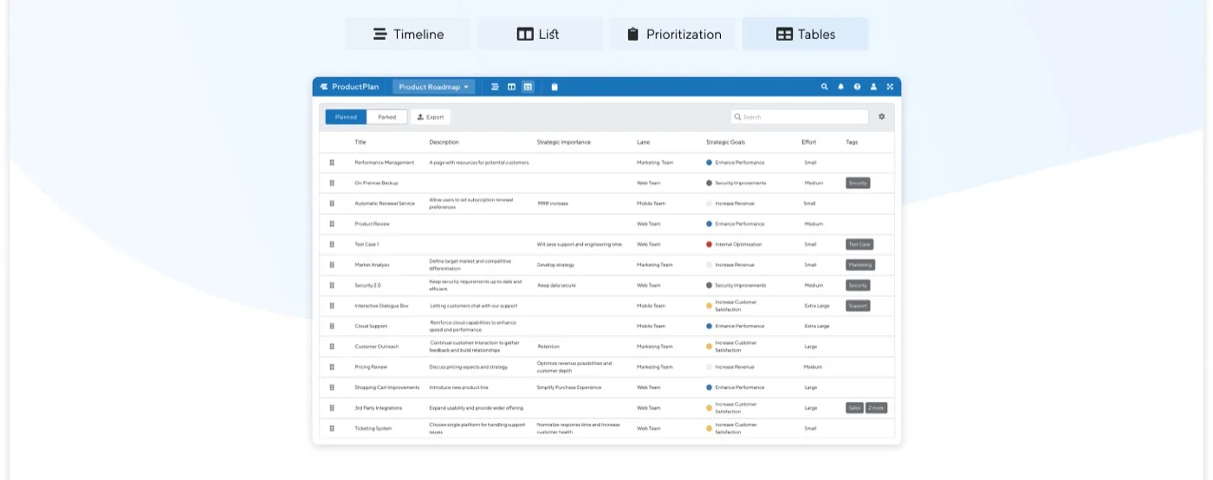Click the Support tag on Interactive Dialogue Box

tap(858, 306)
